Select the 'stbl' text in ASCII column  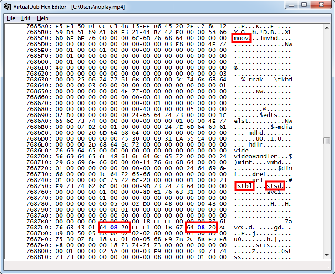coord(244,186)
